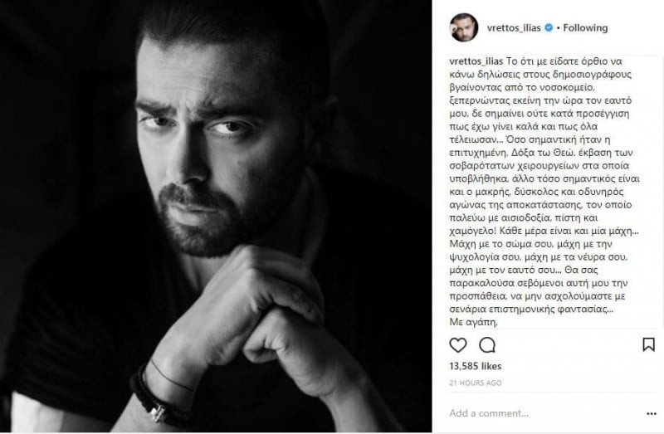
Task: Open the vrettos_ilias profile avatar
Action: pyautogui.click(x=464, y=27)
